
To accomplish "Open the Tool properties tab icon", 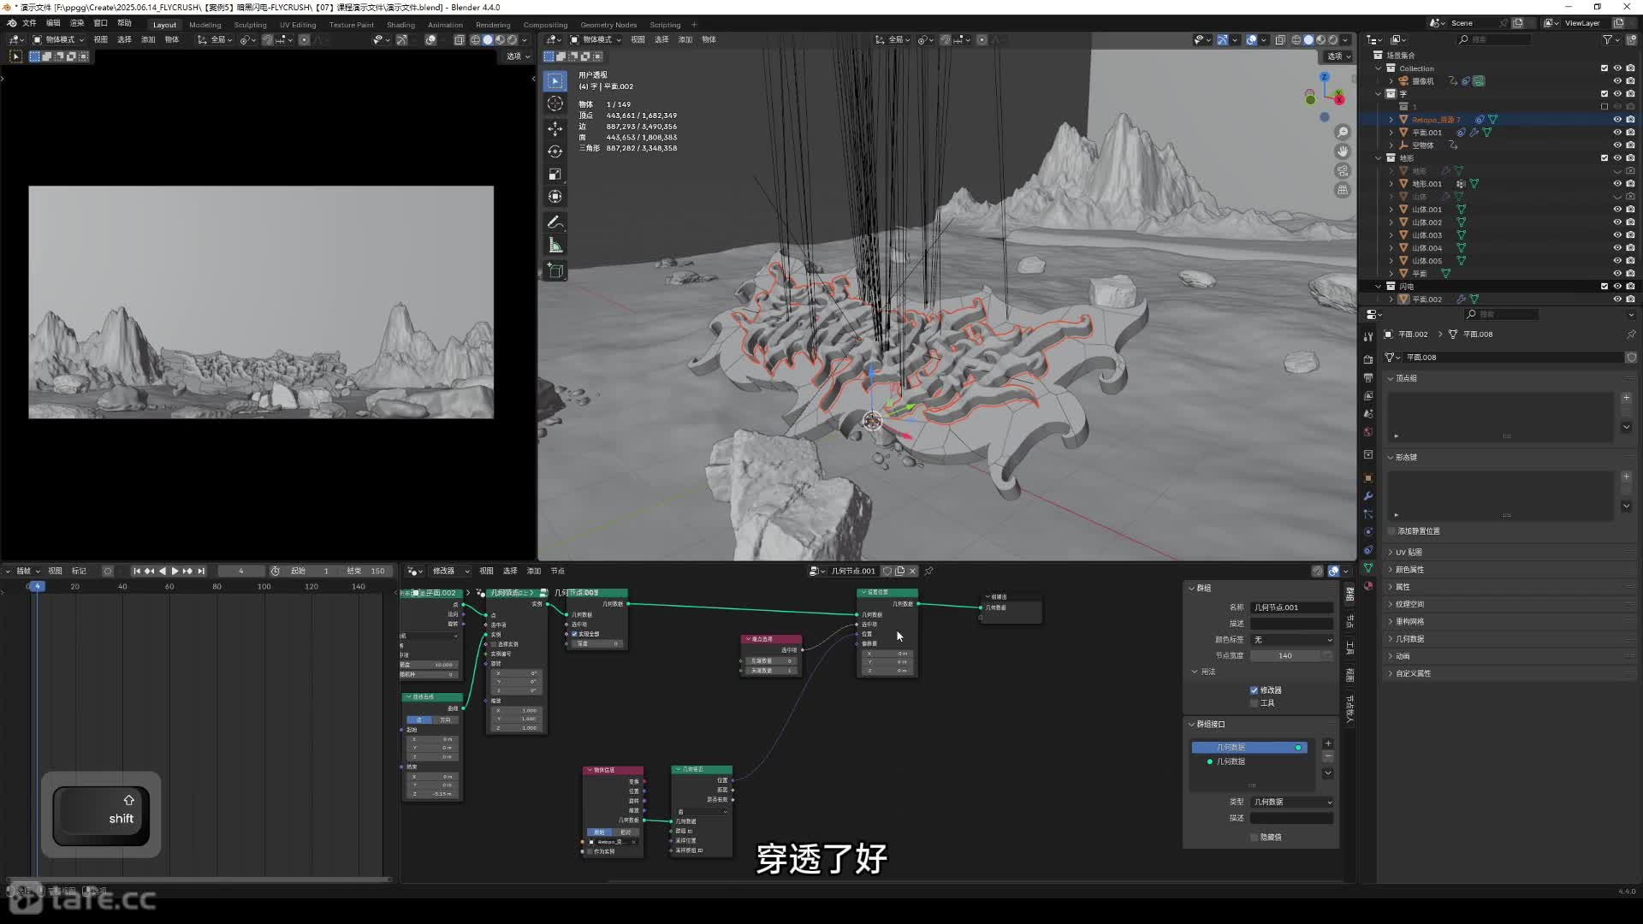I will coord(1368,336).
